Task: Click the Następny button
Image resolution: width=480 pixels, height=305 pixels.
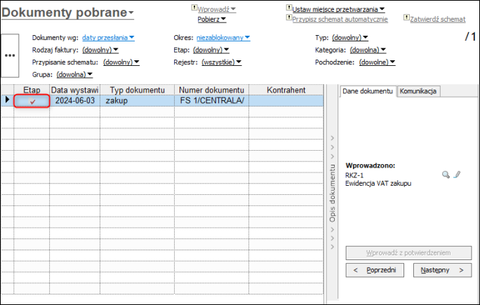Action: coord(442,270)
